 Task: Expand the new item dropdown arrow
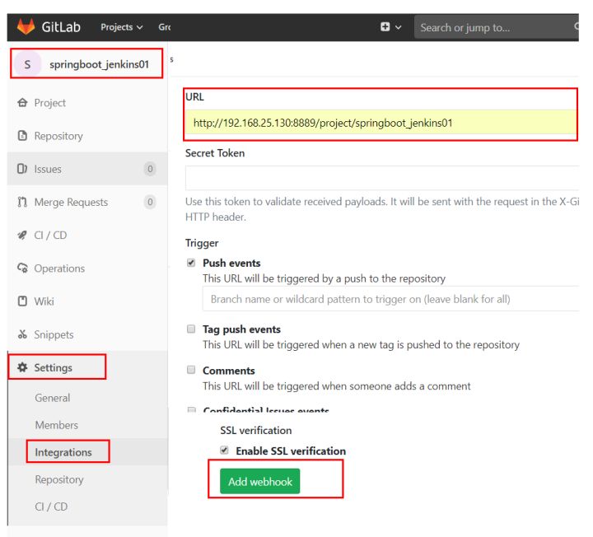[399, 27]
